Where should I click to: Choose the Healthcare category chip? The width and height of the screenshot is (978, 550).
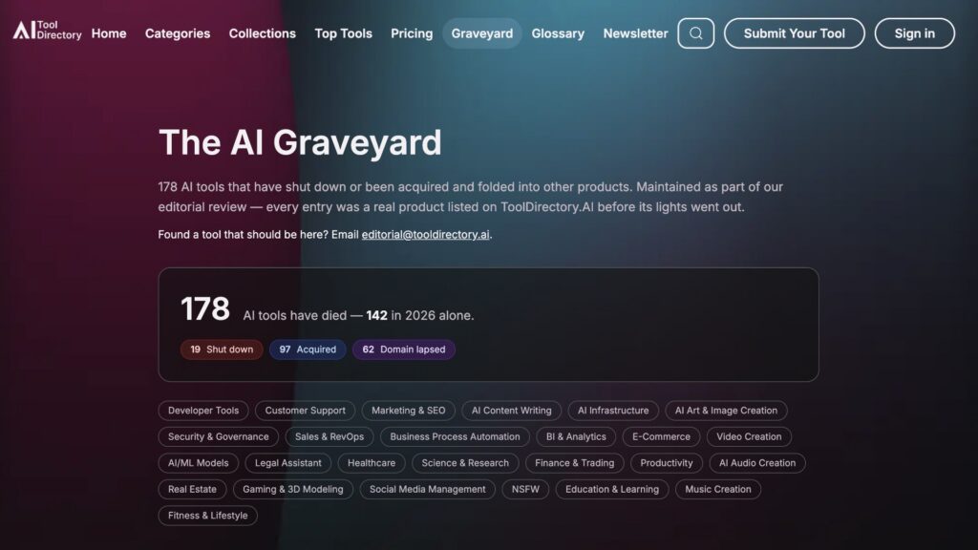coord(372,463)
